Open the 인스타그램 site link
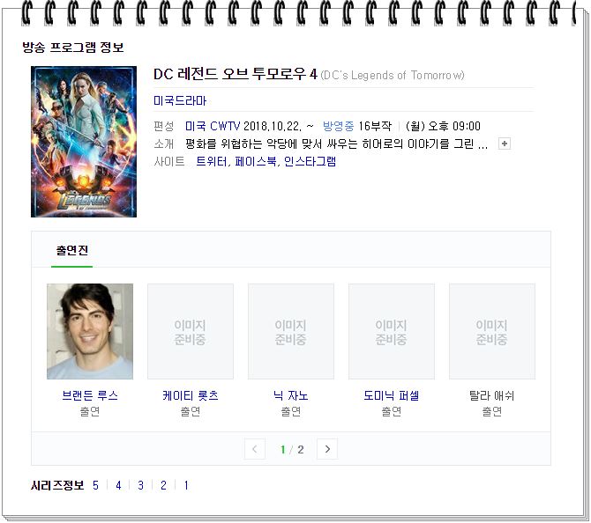The height and width of the screenshot is (523, 591). 310,161
